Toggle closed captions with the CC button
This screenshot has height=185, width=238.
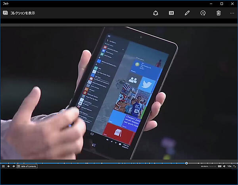tap(219, 166)
